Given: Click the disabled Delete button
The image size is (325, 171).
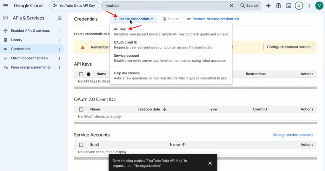Looking at the screenshot, I should pos(171,19).
